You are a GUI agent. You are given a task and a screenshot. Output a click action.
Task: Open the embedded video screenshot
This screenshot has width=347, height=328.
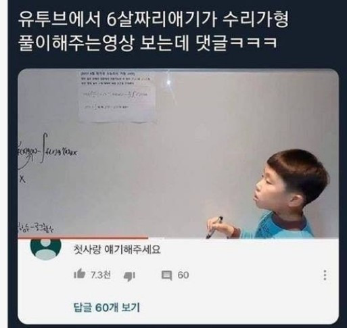coord(178,154)
